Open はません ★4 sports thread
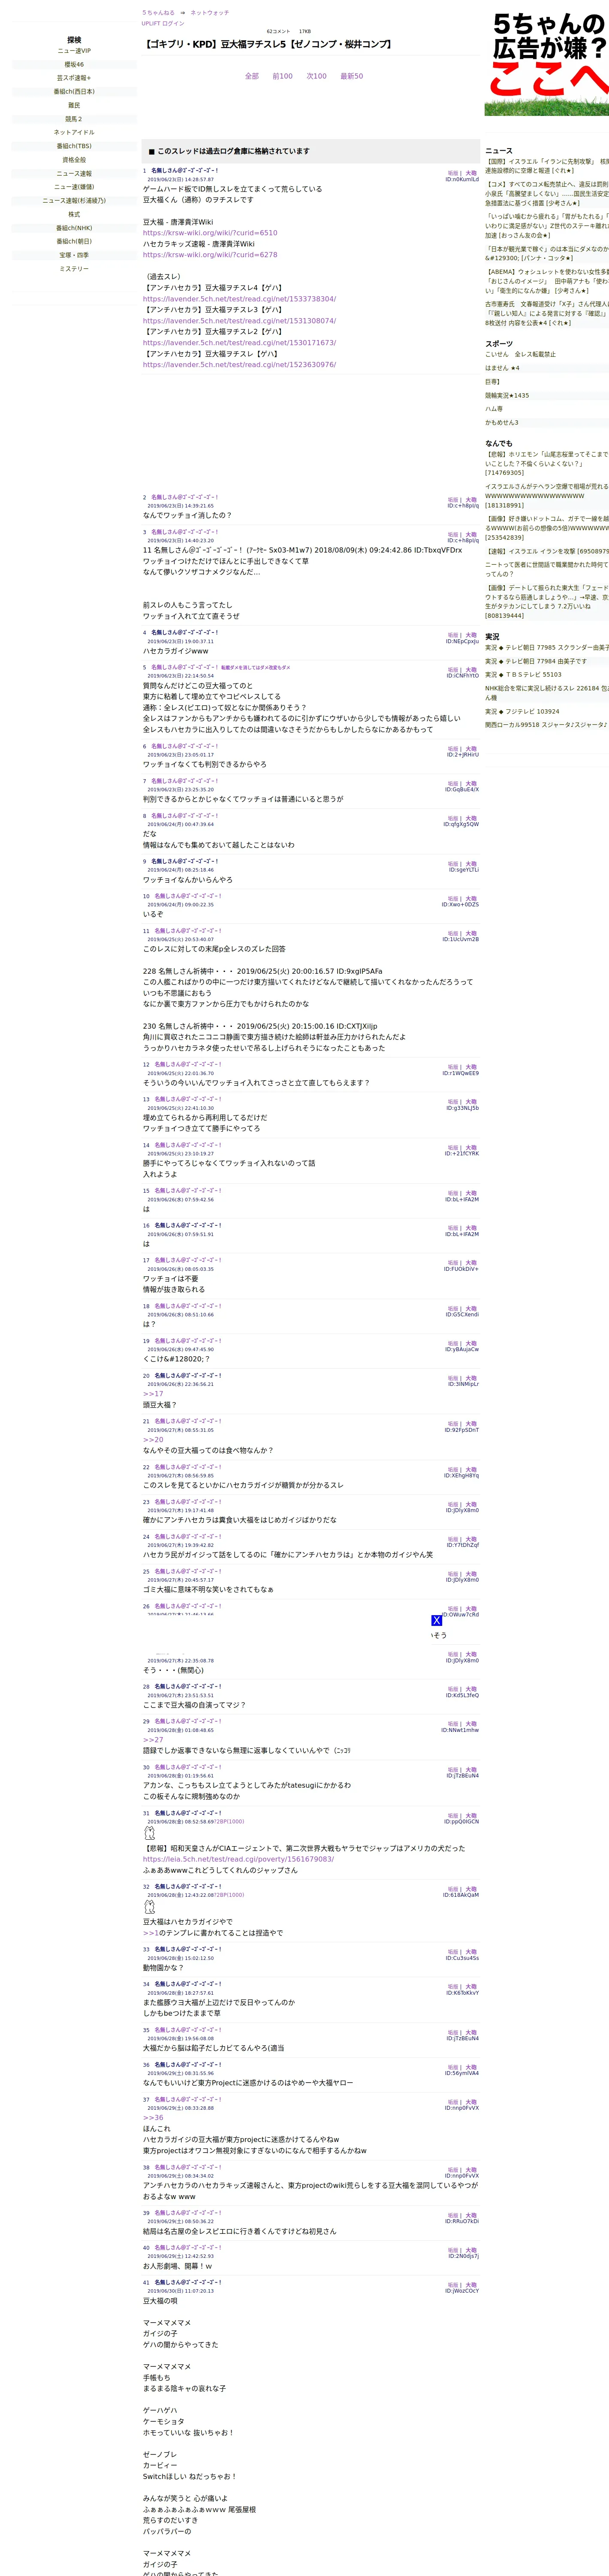 [x=502, y=368]
